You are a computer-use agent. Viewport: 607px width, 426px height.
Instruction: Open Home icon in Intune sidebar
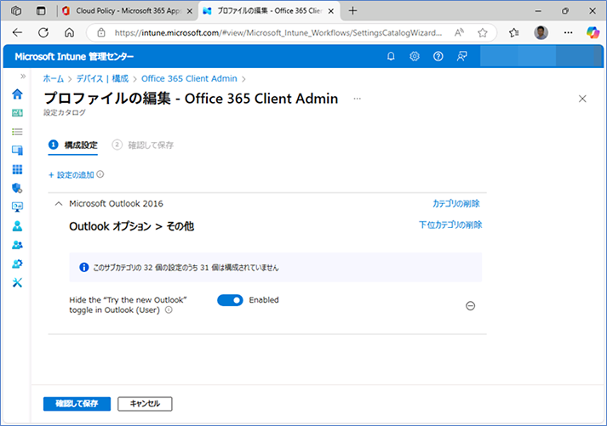17,94
